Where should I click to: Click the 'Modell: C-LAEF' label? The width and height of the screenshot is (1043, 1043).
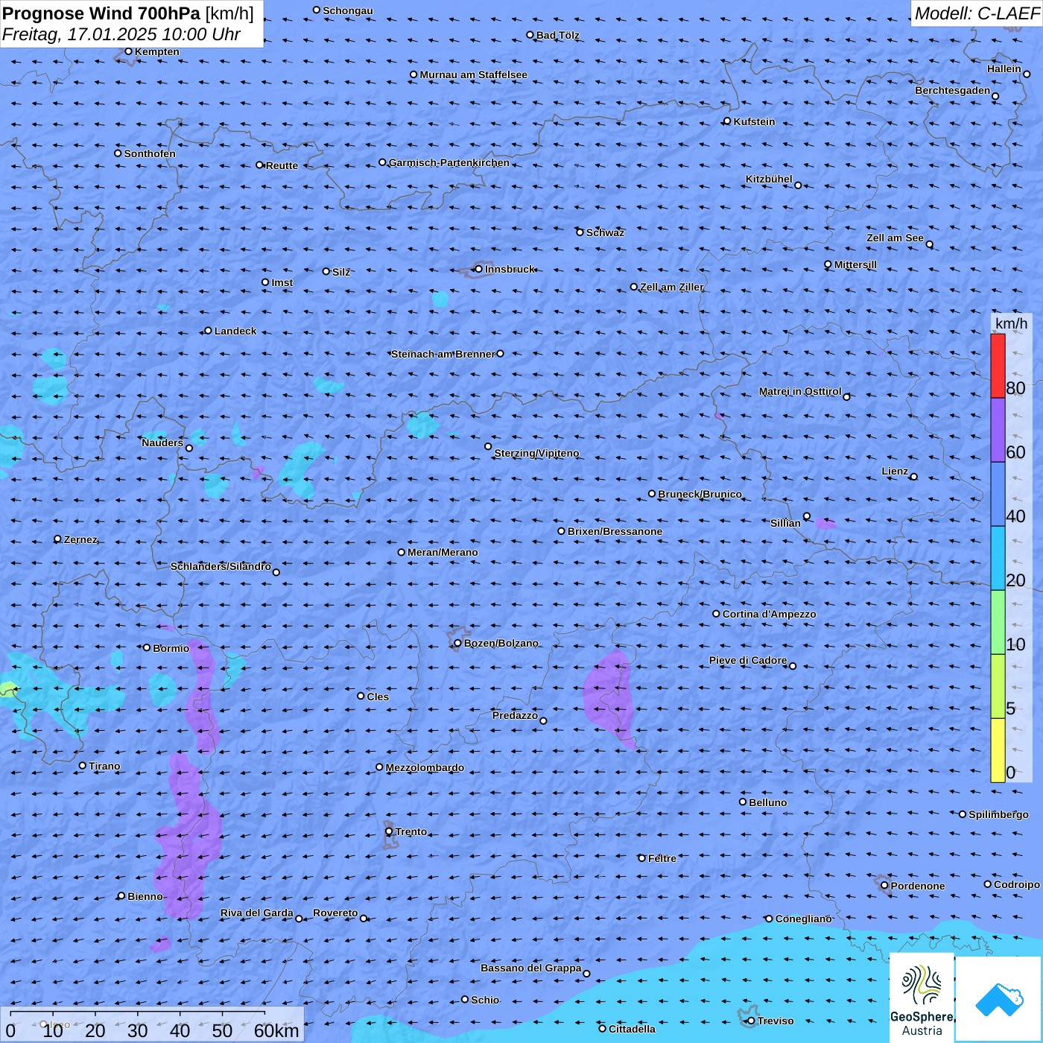[x=977, y=13]
